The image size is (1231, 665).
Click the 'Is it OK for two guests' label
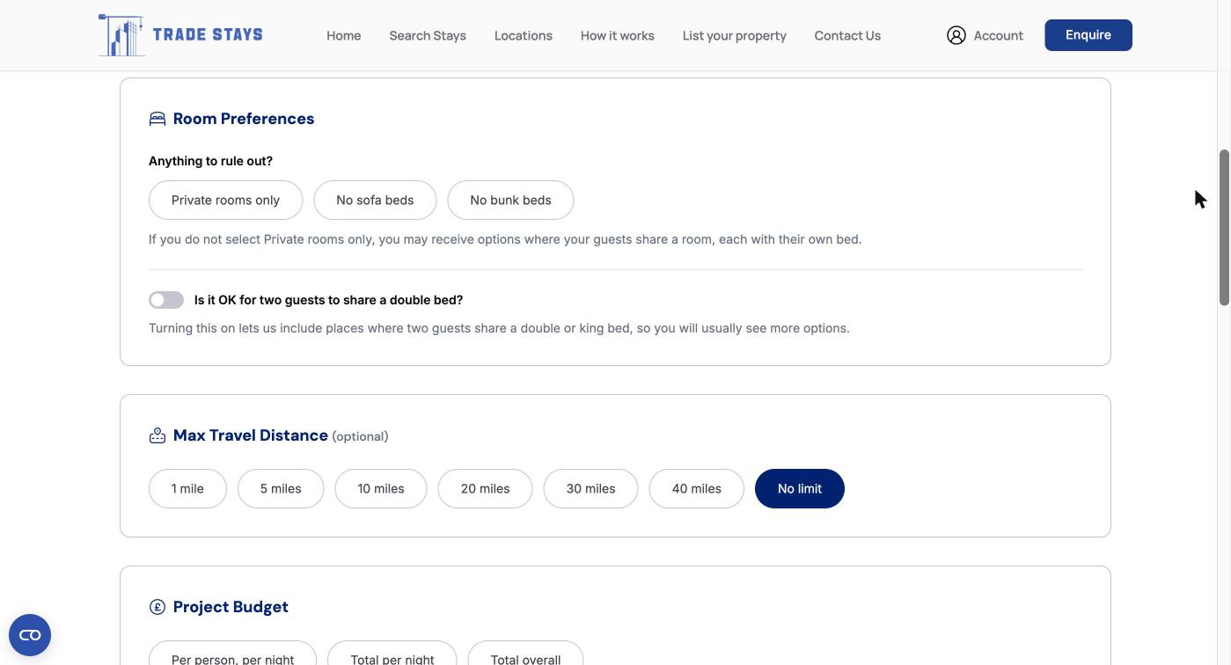tap(329, 300)
